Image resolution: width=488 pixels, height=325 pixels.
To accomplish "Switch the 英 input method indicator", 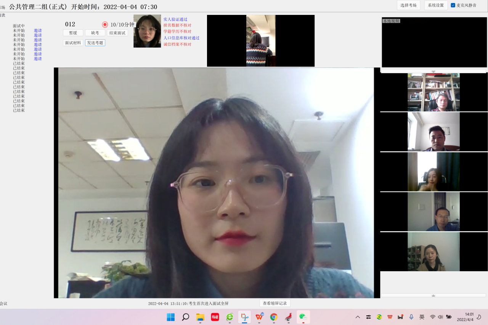I will click(x=422, y=317).
